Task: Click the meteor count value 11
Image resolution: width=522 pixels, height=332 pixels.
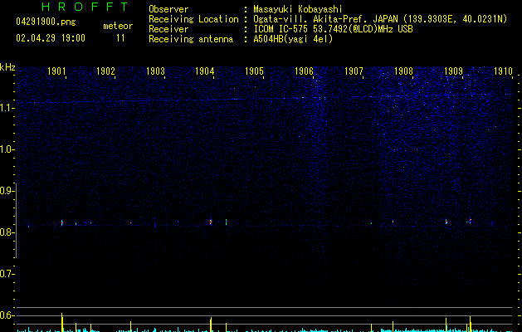Action: pyautogui.click(x=120, y=38)
